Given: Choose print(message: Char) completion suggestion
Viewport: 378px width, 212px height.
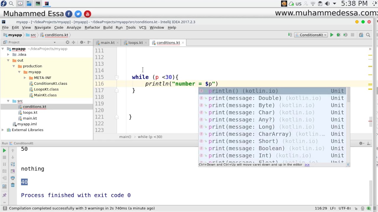Looking at the screenshot, I should 272,112.
